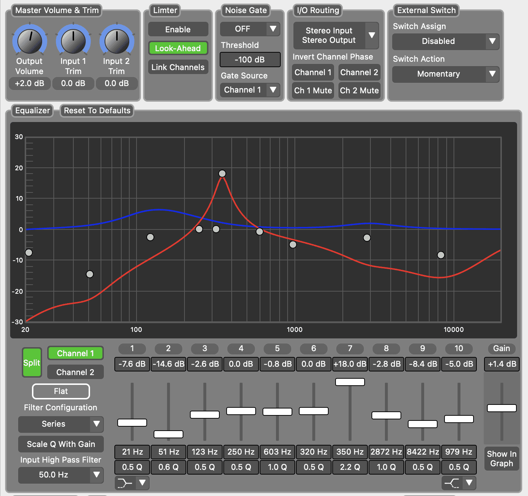Click the master Gain slider handle
This screenshot has height=496, width=528.
(502, 408)
